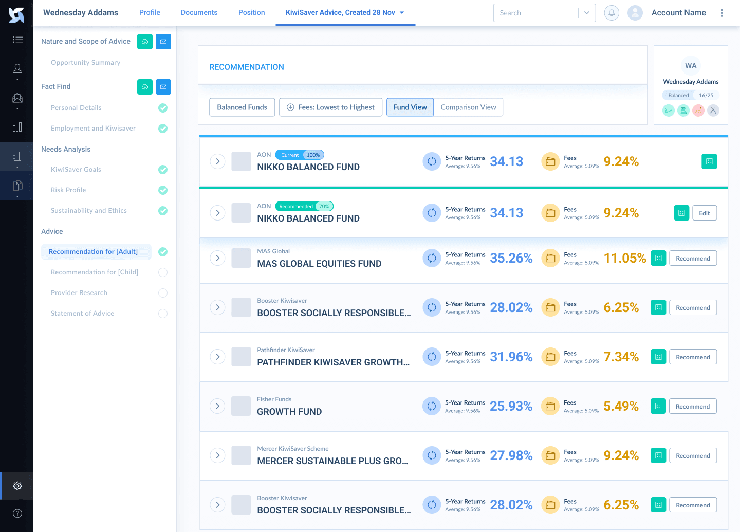Image resolution: width=740 pixels, height=532 pixels.
Task: Open KiwiSaver Advice, Created 28 Nov tab
Action: click(345, 12)
